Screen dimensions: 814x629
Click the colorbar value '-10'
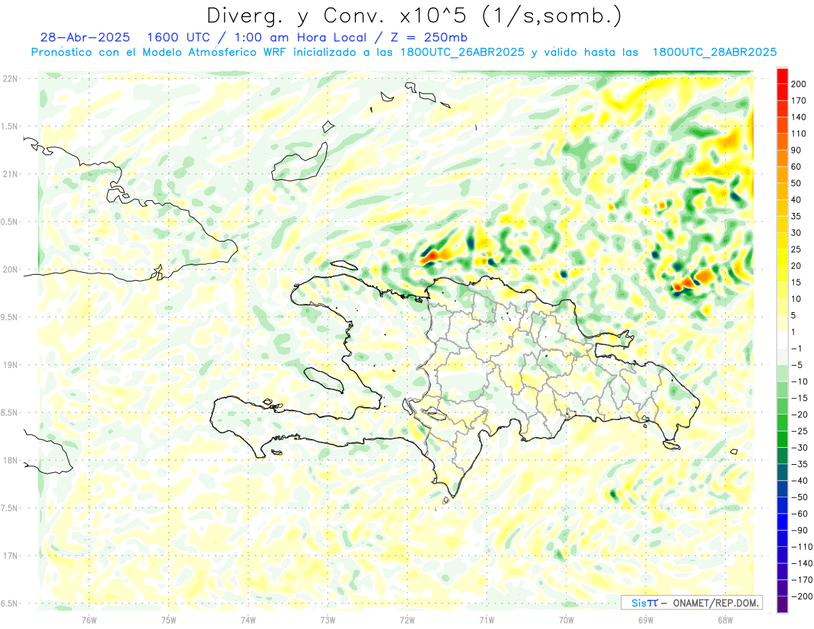[800, 381]
